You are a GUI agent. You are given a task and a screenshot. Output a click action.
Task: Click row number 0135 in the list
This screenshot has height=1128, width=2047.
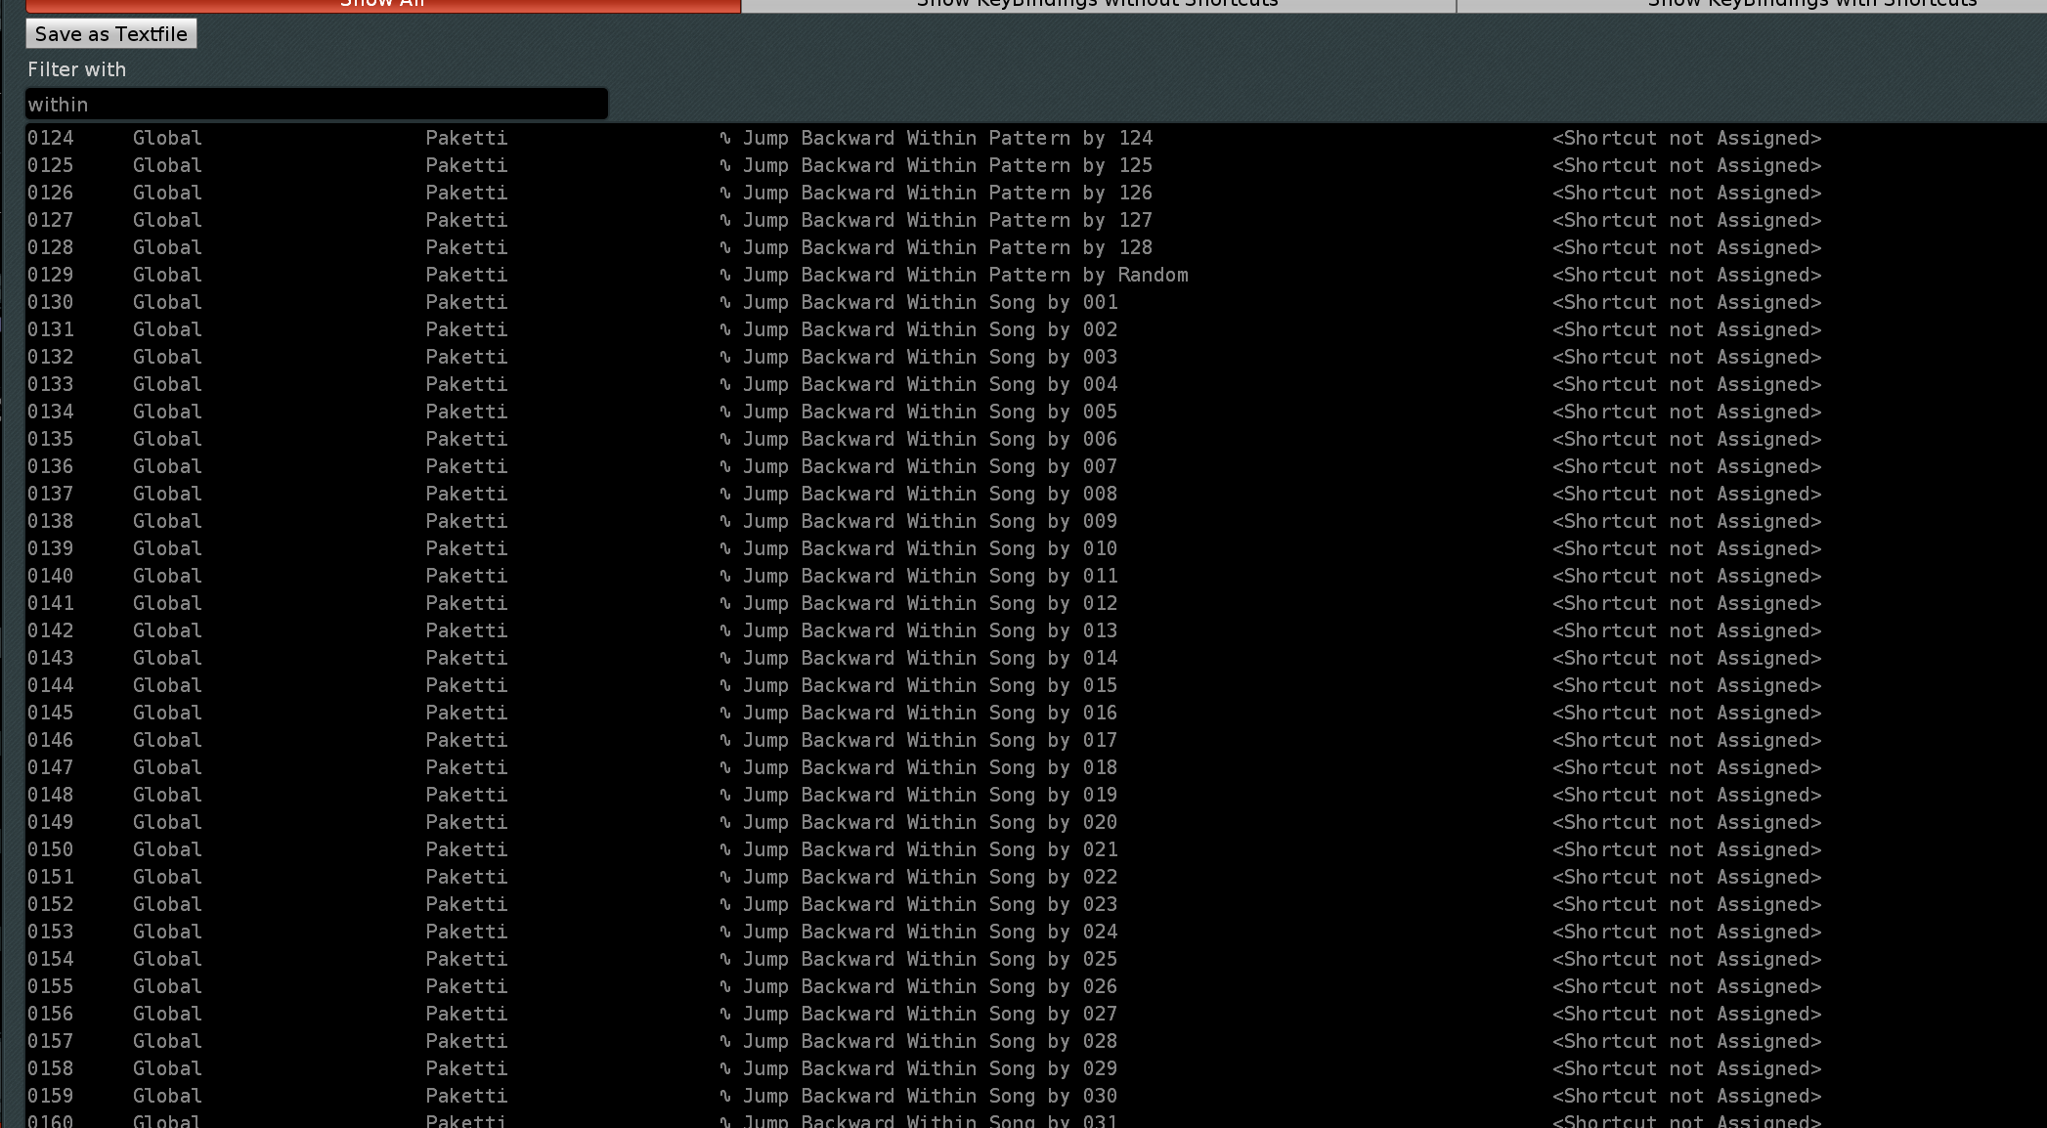(50, 440)
